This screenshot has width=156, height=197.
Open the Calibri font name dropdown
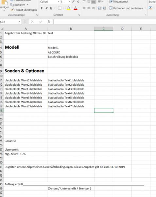(x=59, y=2)
